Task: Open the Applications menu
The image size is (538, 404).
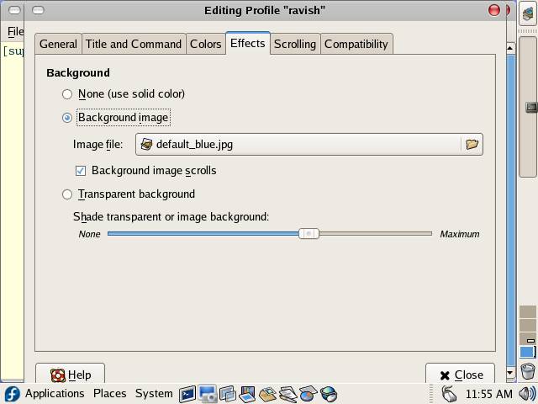Action: [54, 394]
